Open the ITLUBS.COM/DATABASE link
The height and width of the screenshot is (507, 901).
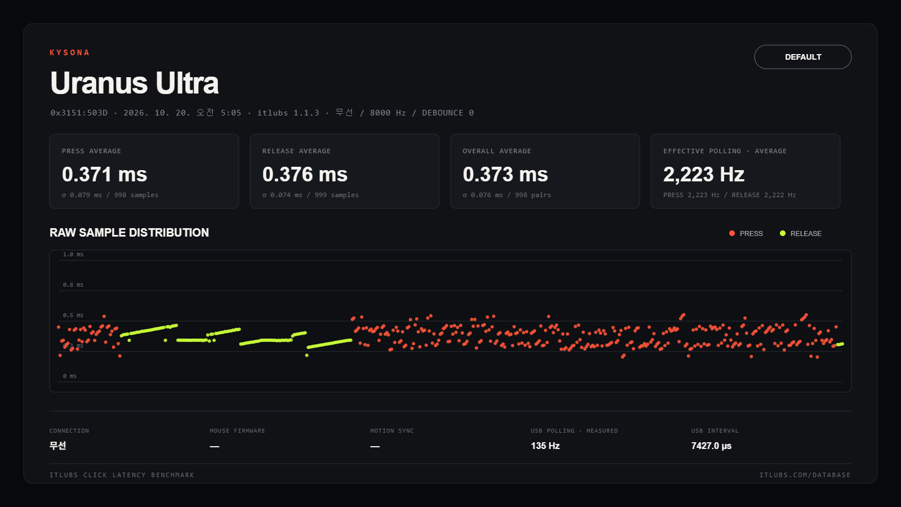[805, 475]
